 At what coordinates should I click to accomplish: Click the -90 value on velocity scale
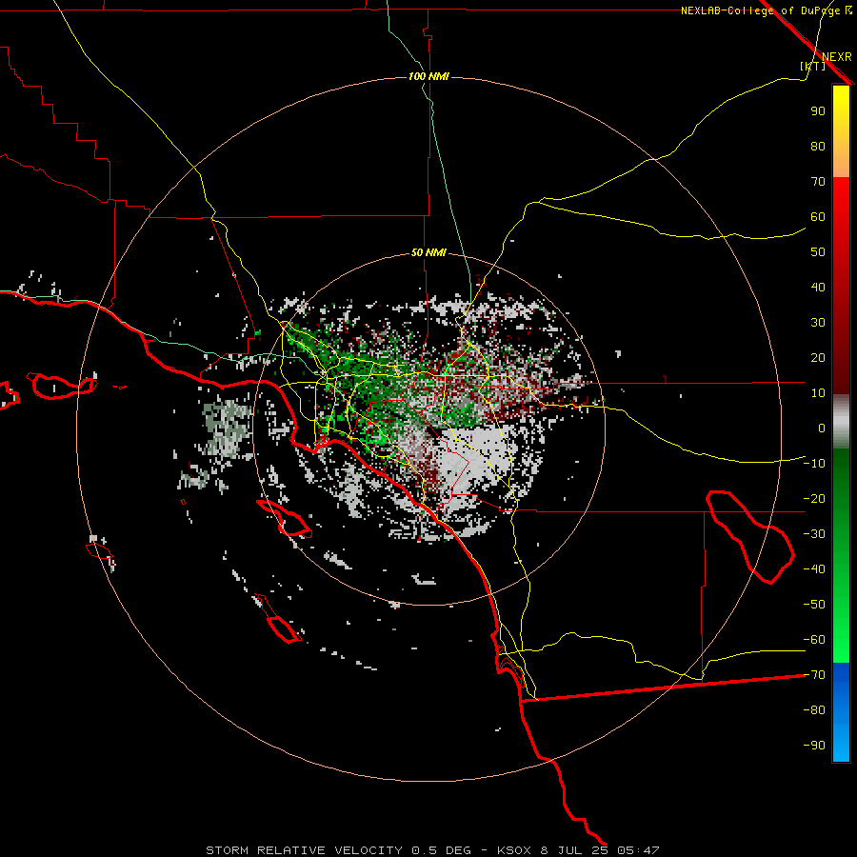[x=814, y=746]
